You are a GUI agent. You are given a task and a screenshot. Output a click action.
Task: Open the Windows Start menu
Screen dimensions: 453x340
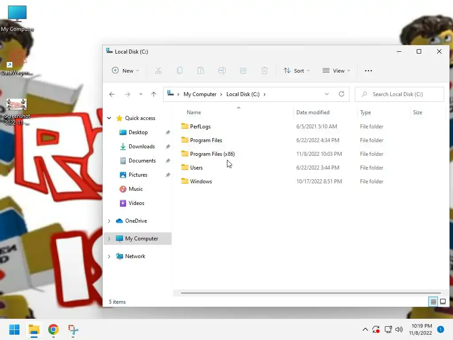click(x=15, y=329)
